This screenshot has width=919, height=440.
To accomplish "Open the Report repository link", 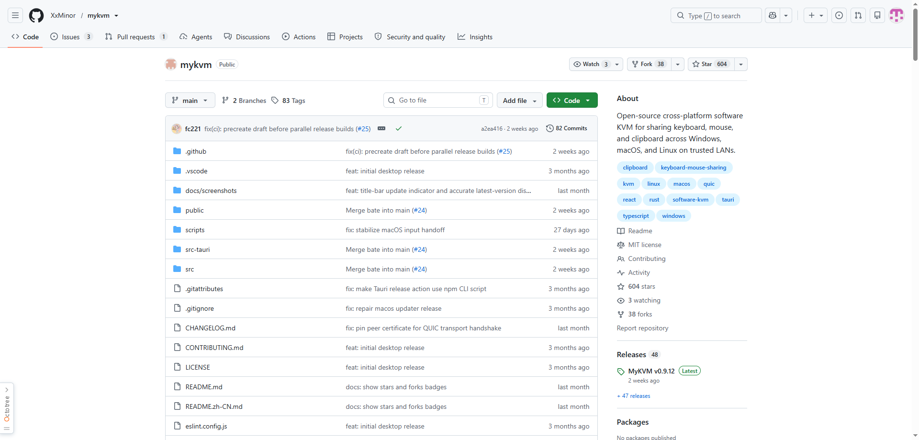I will tap(642, 328).
